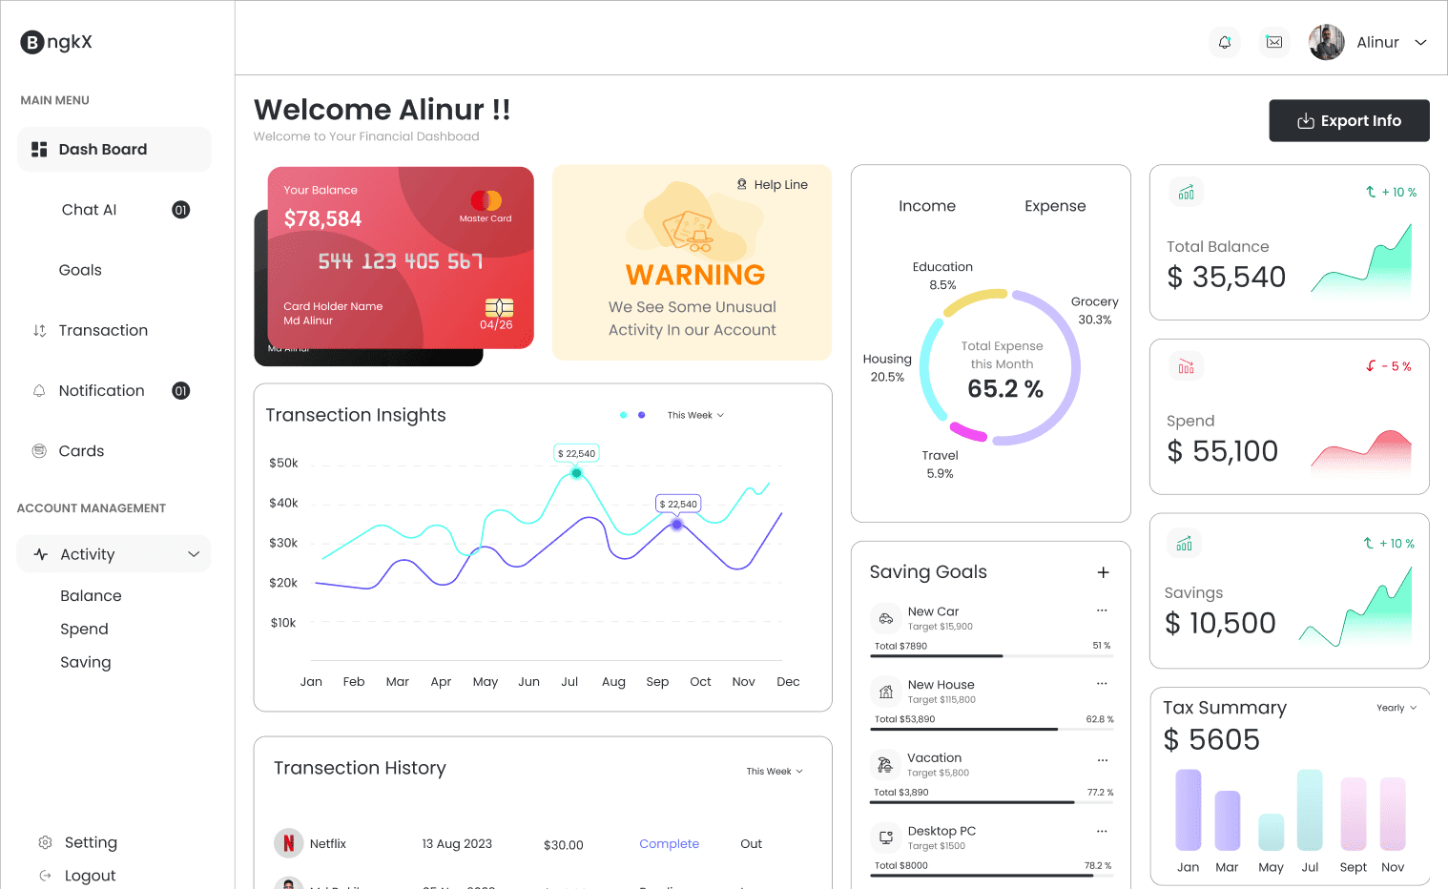Open Goals in the main menu
Screen dimensions: 1448x889
(80, 270)
